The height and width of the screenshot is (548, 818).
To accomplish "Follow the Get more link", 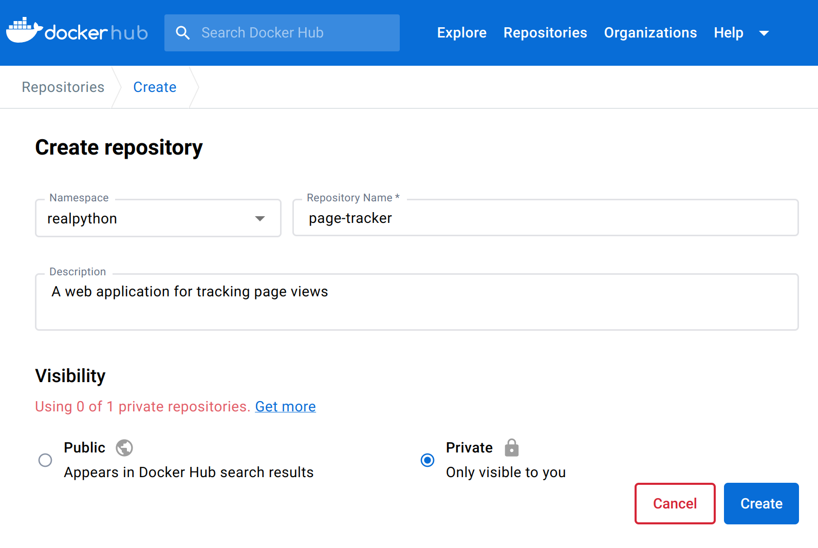I will [285, 407].
